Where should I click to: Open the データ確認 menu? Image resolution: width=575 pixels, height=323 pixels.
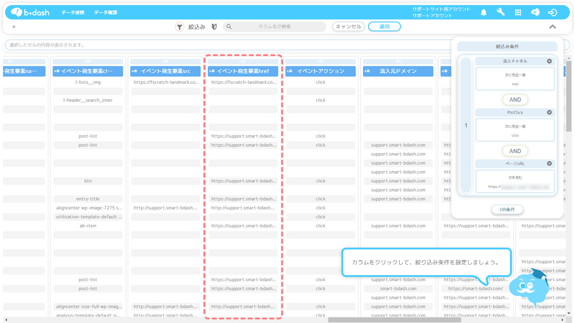106,13
